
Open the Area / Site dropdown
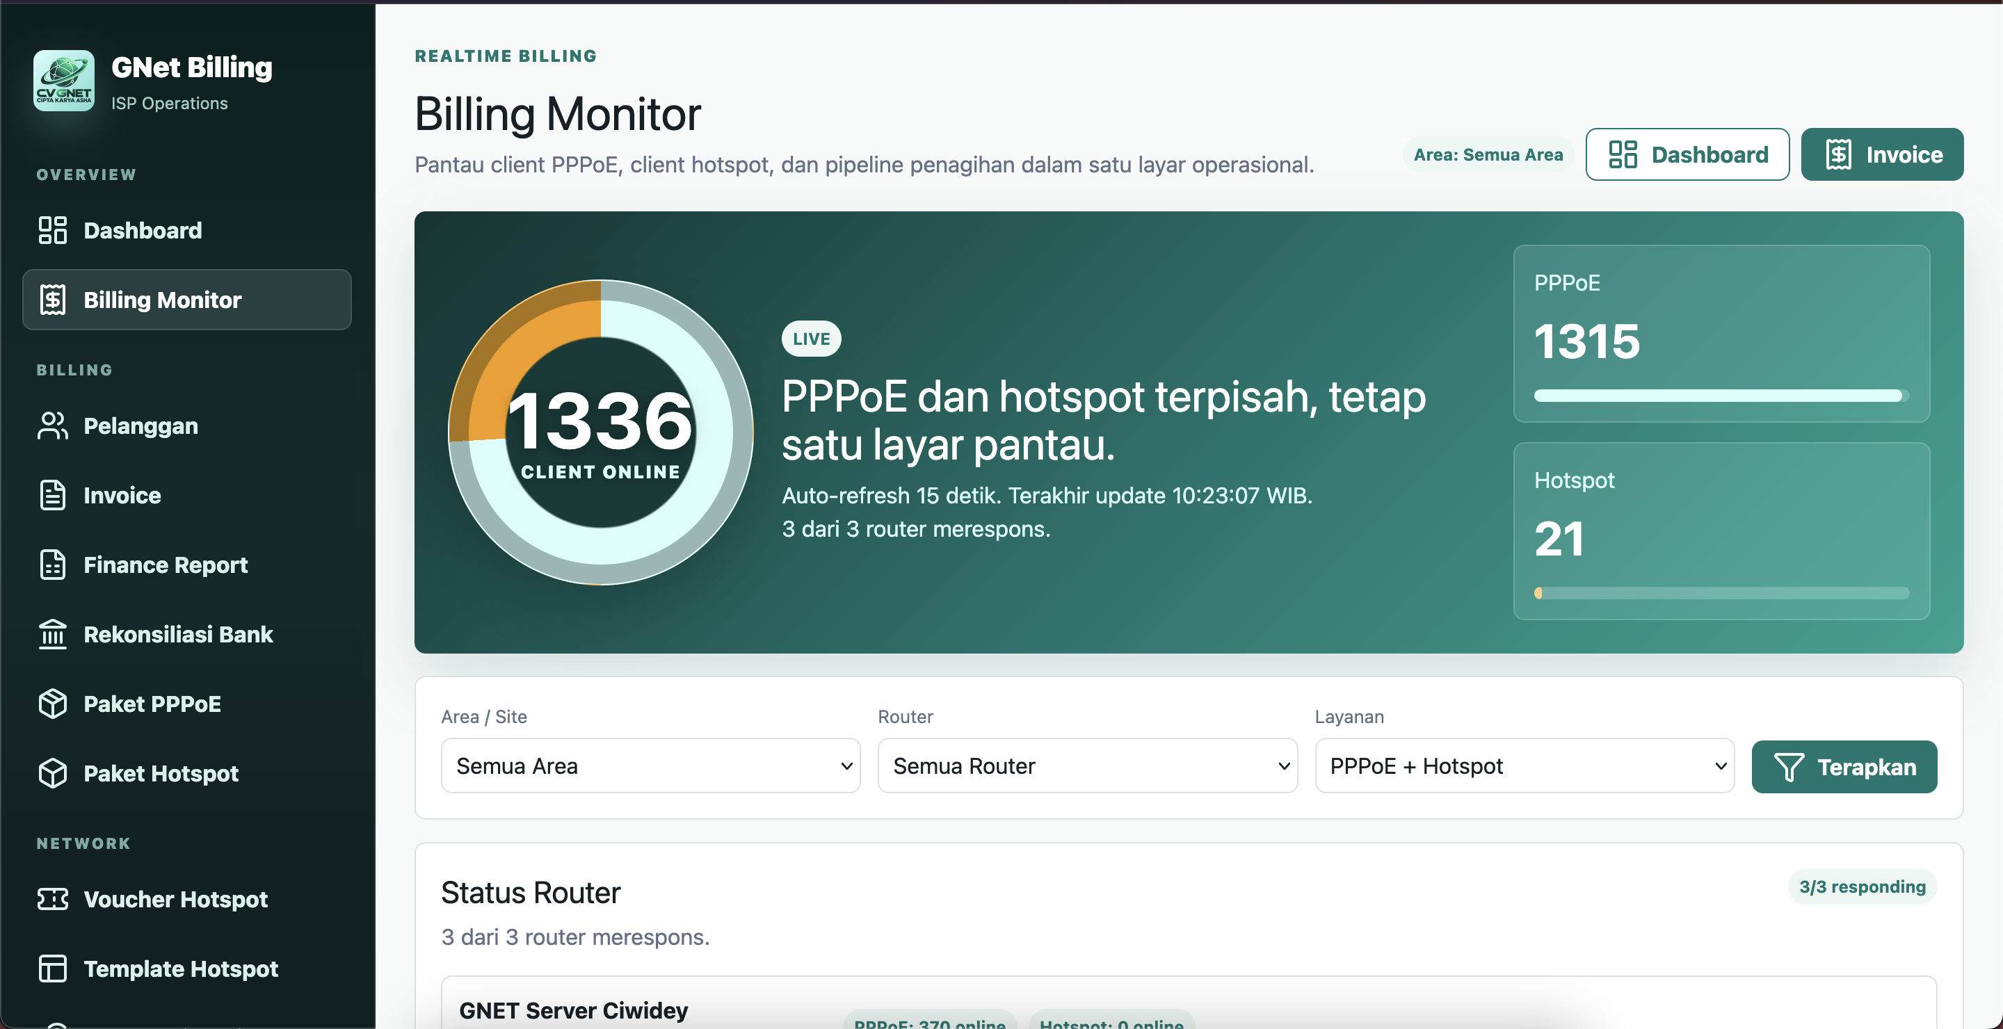point(651,765)
